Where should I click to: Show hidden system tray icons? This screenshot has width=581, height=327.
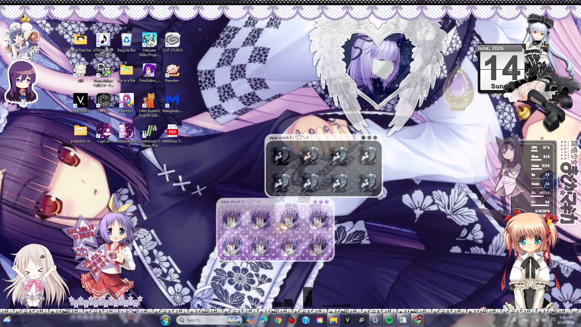504,320
